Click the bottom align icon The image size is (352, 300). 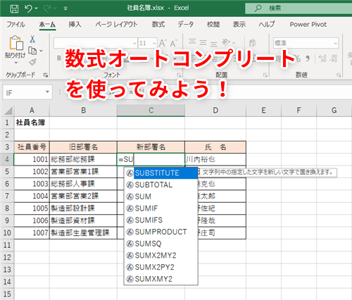(x=213, y=44)
